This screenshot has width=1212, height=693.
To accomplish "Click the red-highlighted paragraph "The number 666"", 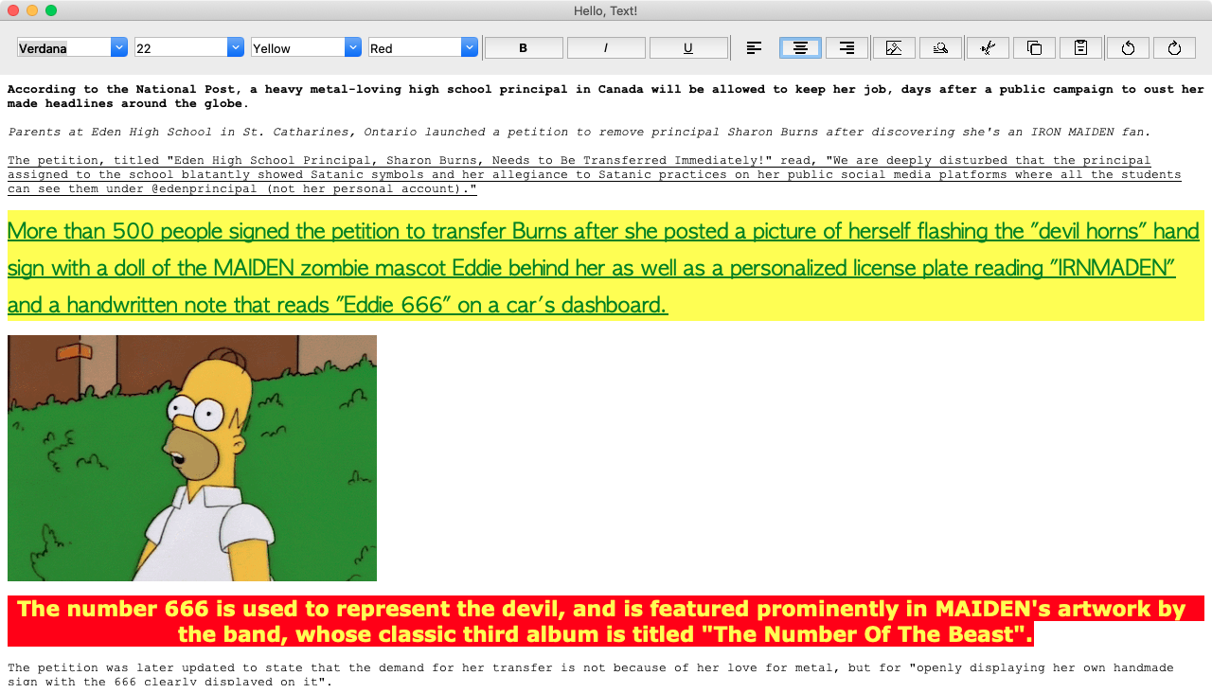I will 606,621.
